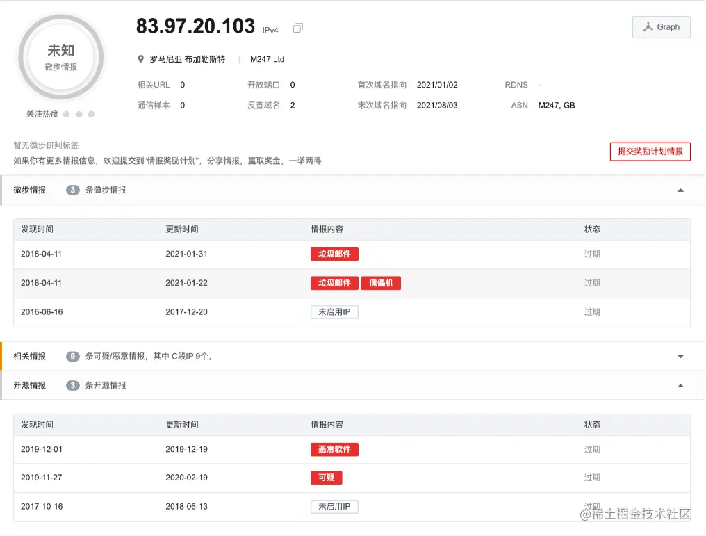Viewport: 706px width, 536px height.
Task: Click the 相关情报 section title
Action: click(x=29, y=356)
